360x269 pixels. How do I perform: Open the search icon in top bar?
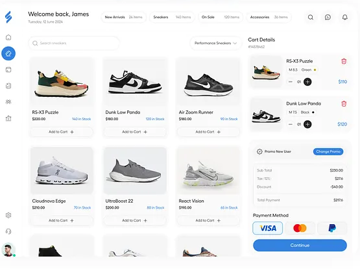[x=311, y=18]
